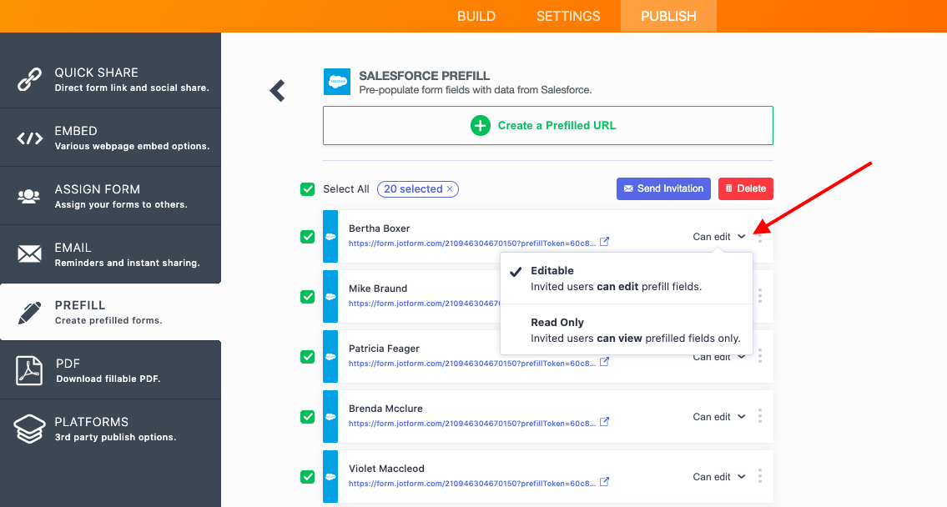The width and height of the screenshot is (947, 507).
Task: Click Mike Braund's Salesforce cloud icon
Action: pyautogui.click(x=330, y=296)
